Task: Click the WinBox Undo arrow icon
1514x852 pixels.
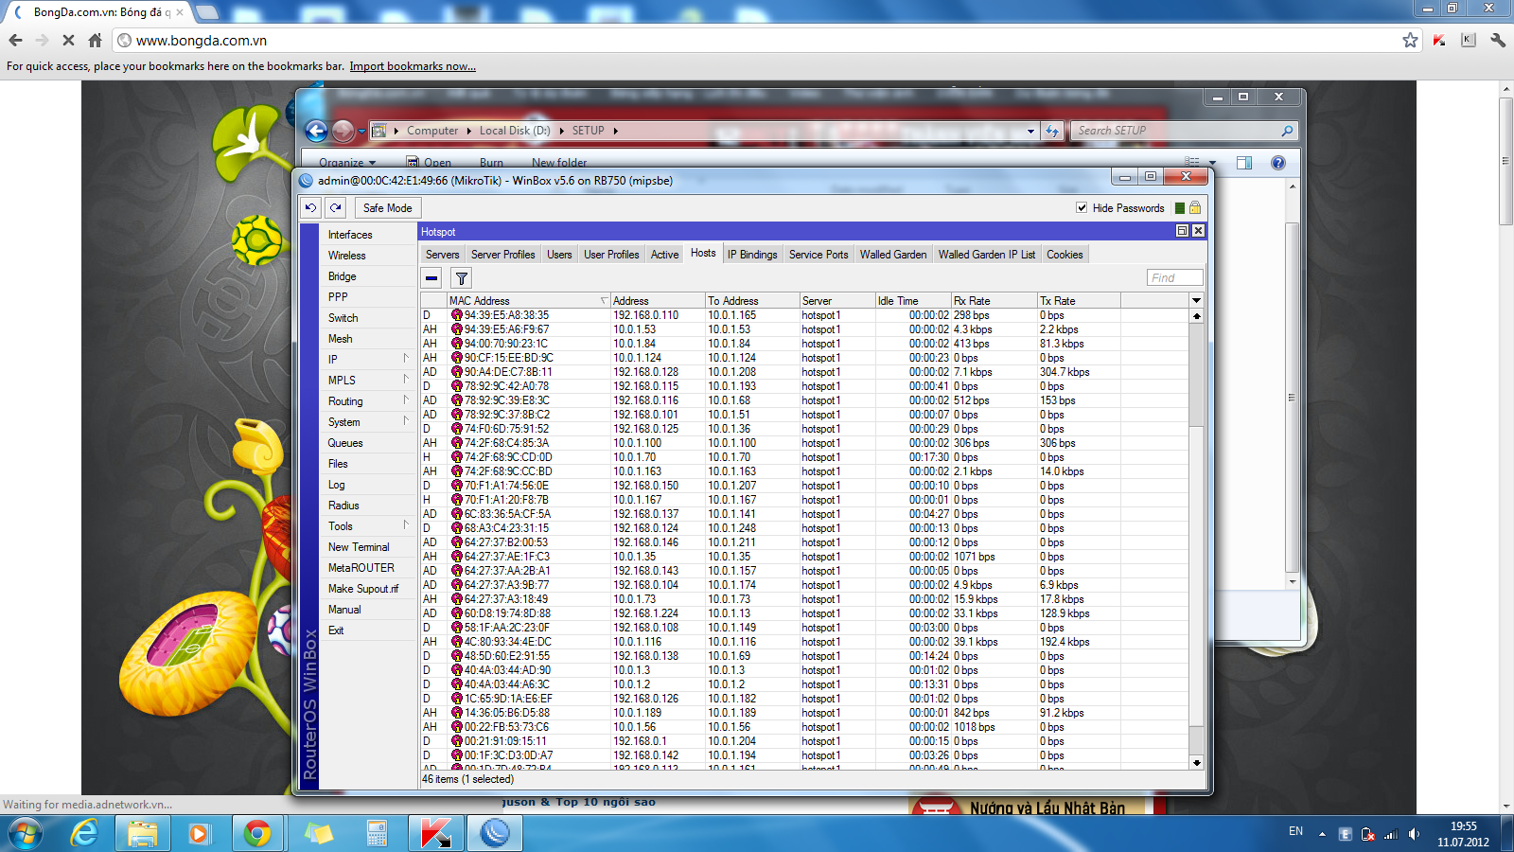Action: click(x=310, y=208)
